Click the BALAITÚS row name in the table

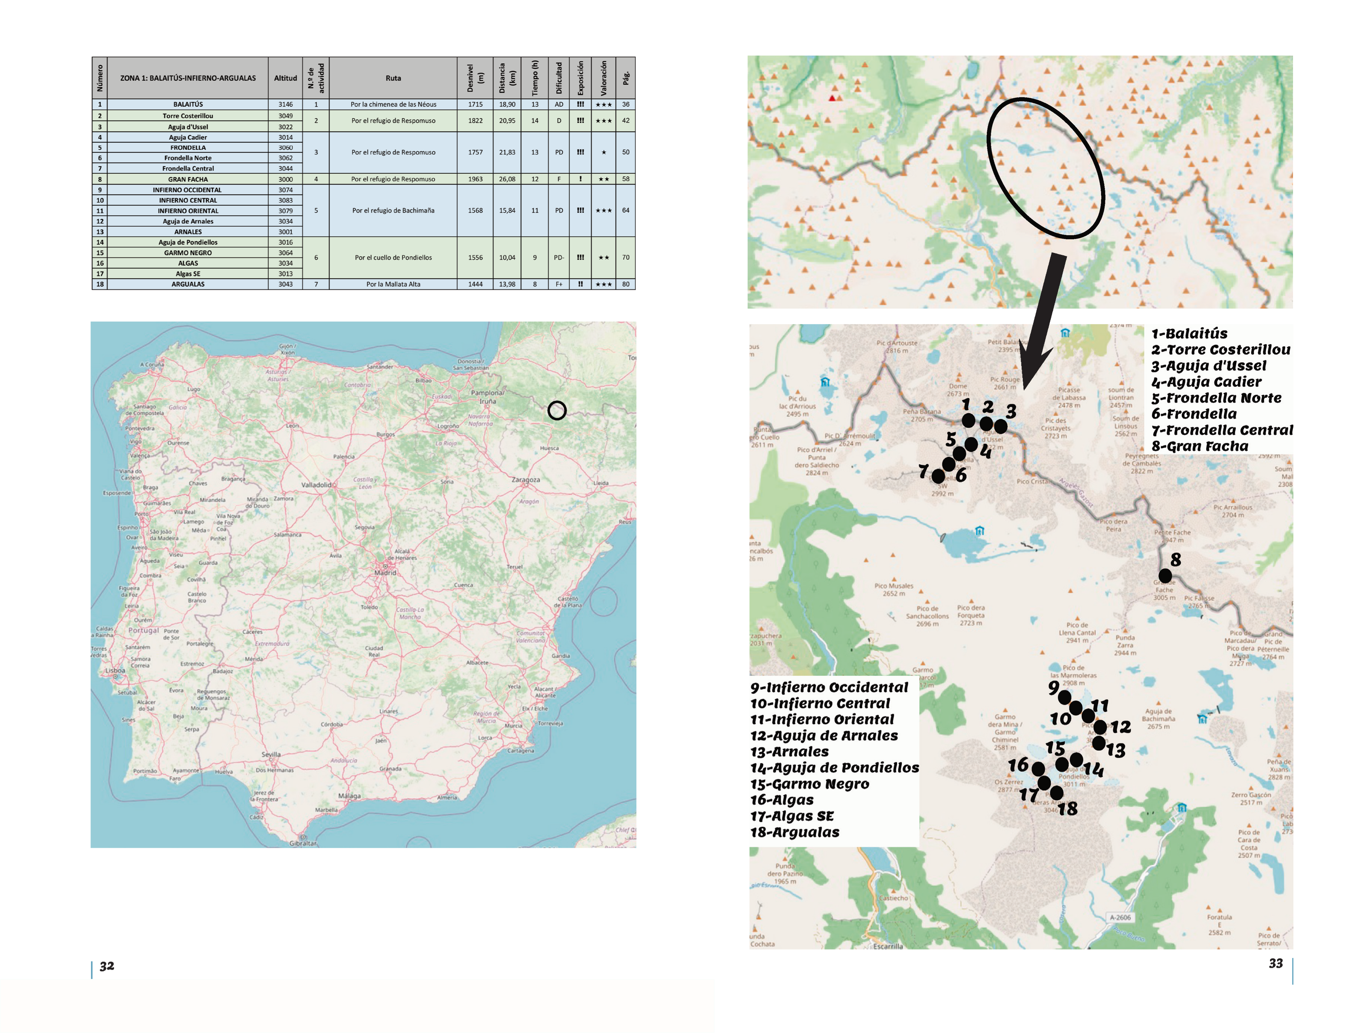[188, 104]
